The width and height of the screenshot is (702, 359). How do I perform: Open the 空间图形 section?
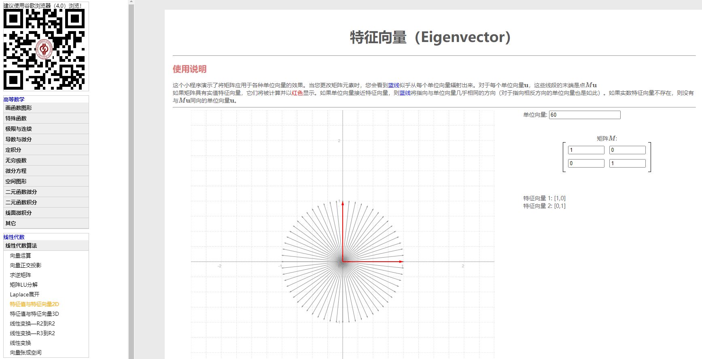pyautogui.click(x=16, y=181)
